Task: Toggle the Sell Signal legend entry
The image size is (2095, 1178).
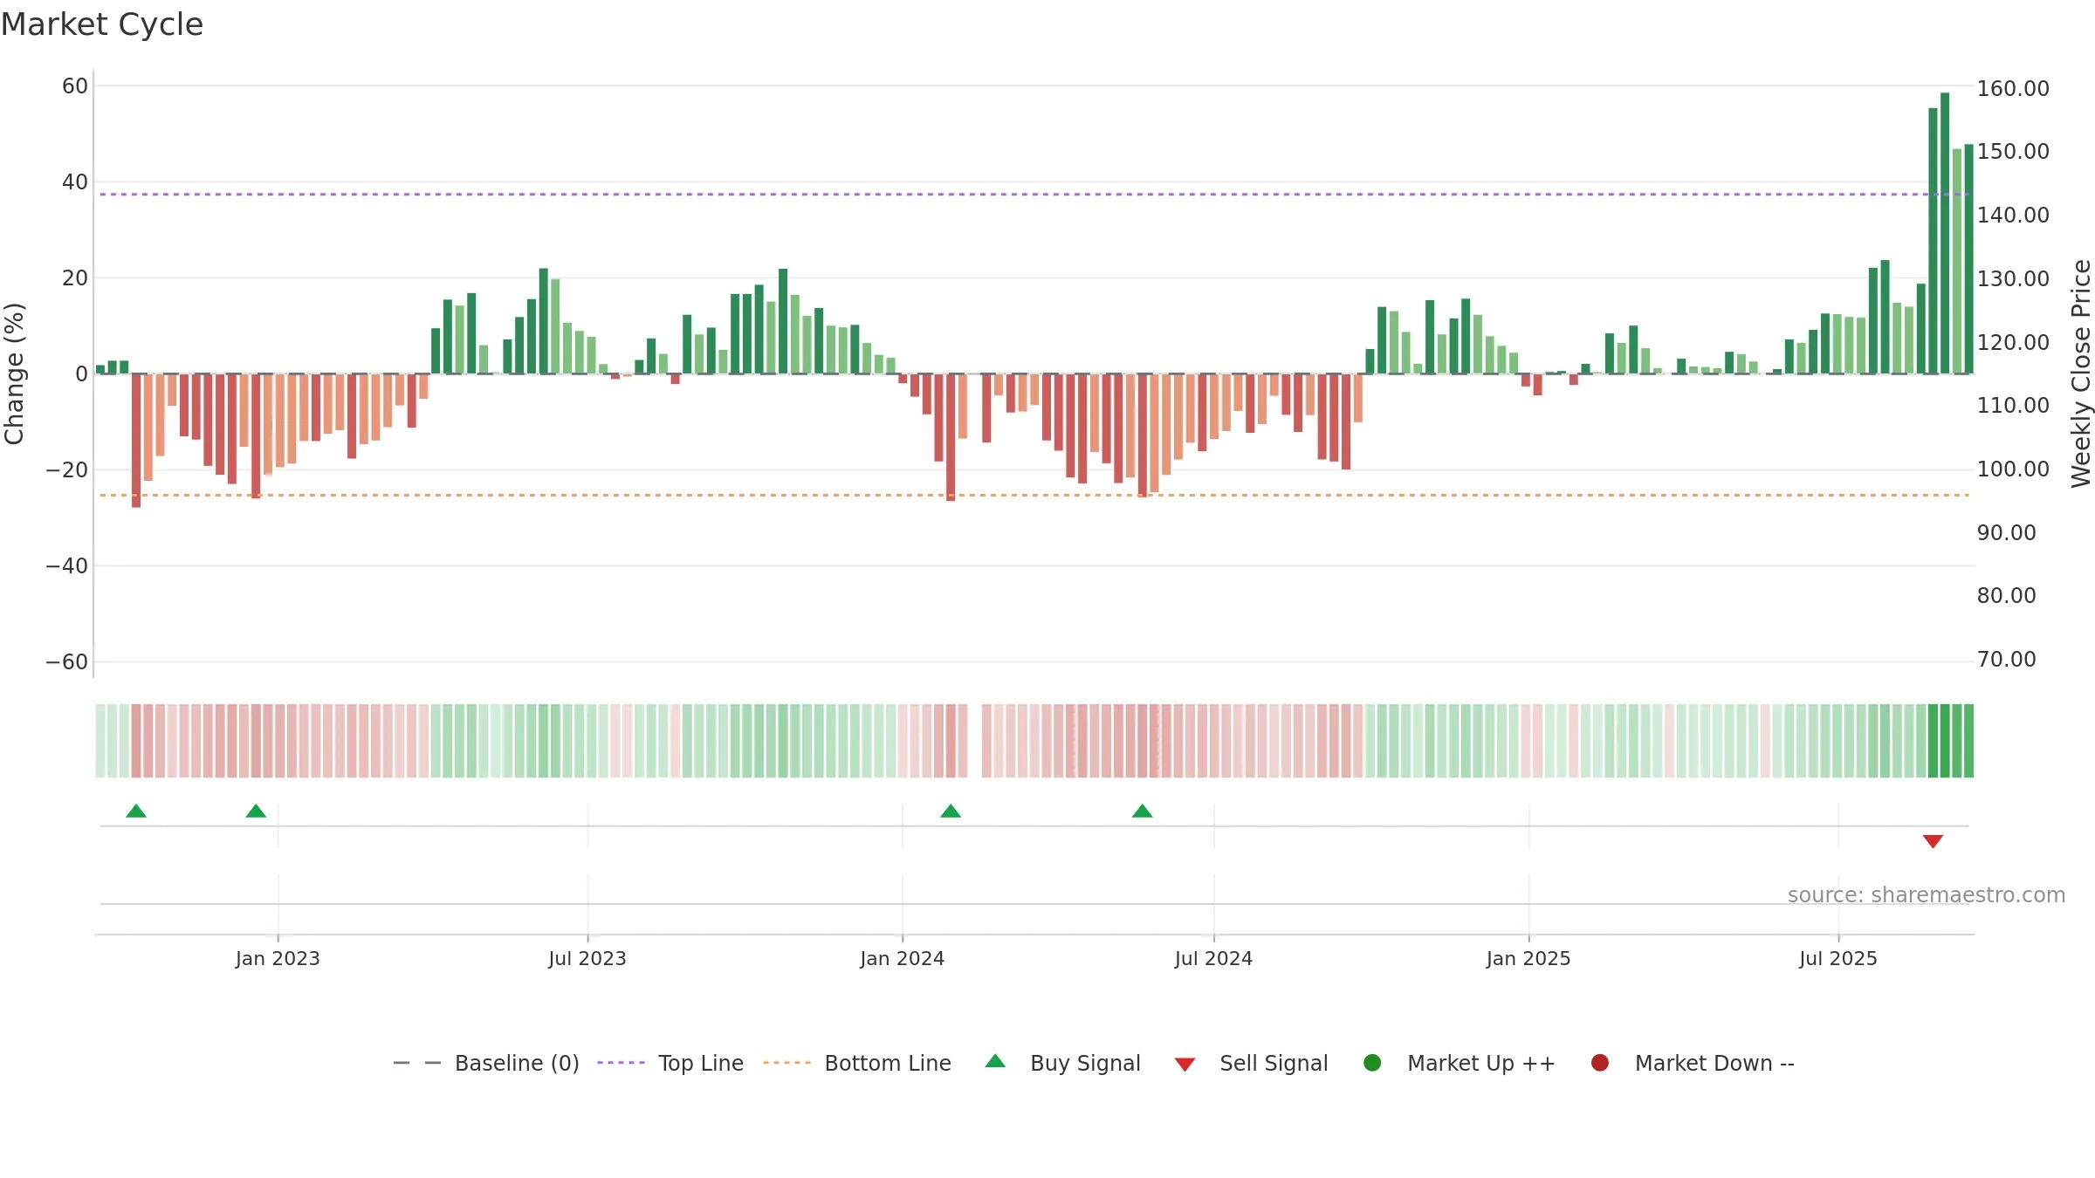Action: pyautogui.click(x=1251, y=1063)
